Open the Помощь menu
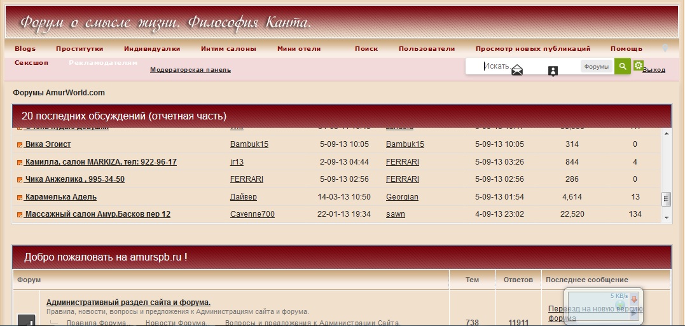The width and height of the screenshot is (685, 326). coord(626,48)
